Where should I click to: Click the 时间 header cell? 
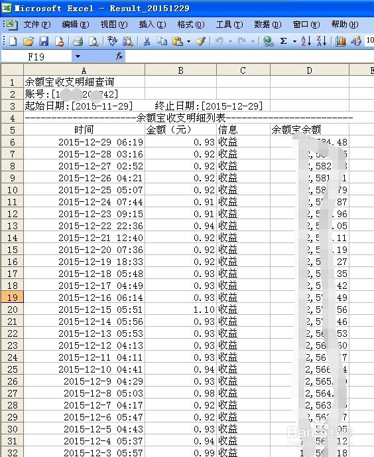click(x=84, y=130)
